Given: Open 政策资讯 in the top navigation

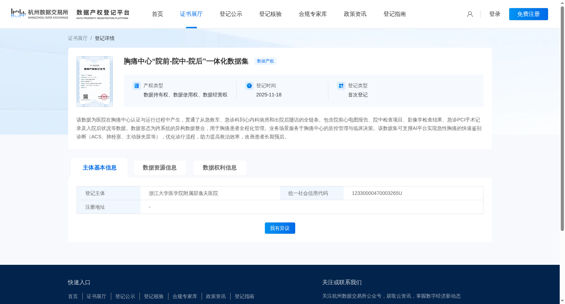Looking at the screenshot, I should pyautogui.click(x=355, y=14).
